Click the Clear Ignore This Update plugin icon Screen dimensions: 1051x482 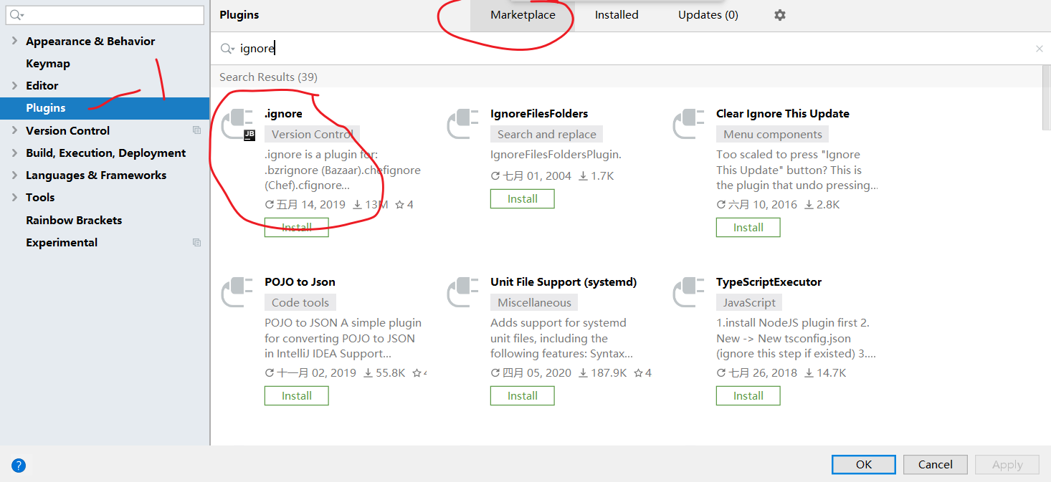(x=689, y=124)
